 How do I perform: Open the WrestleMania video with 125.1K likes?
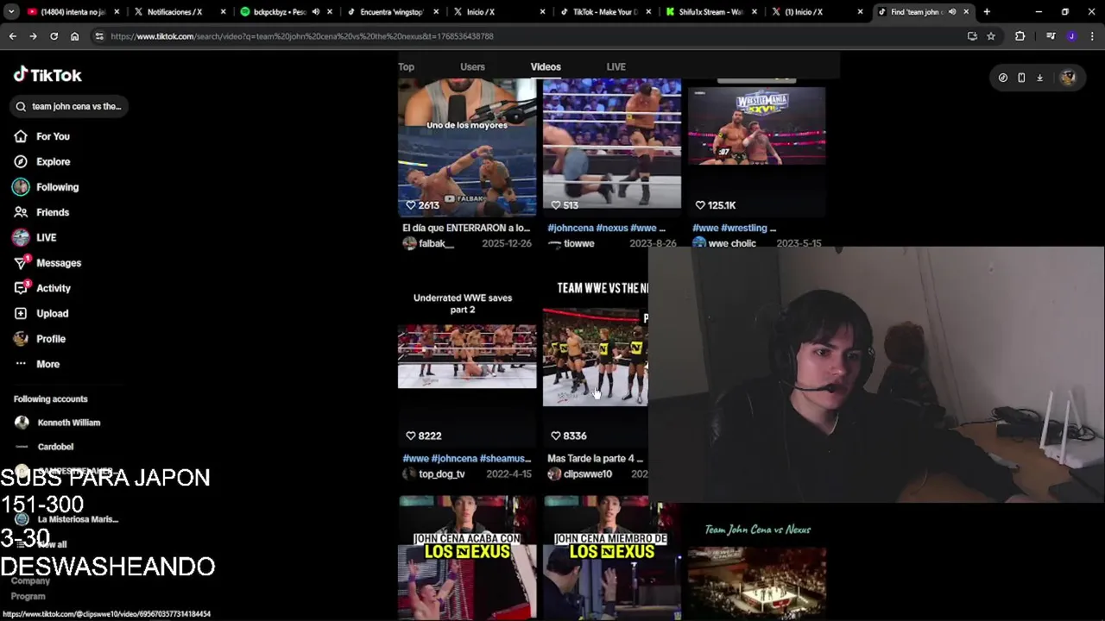(756, 147)
